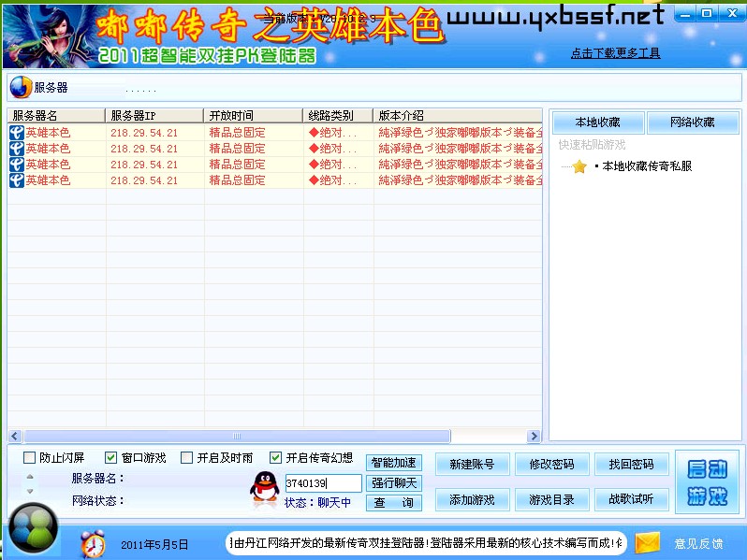Sort by the 服务器IP column header
Screen dimensions: 747x560
click(x=154, y=116)
